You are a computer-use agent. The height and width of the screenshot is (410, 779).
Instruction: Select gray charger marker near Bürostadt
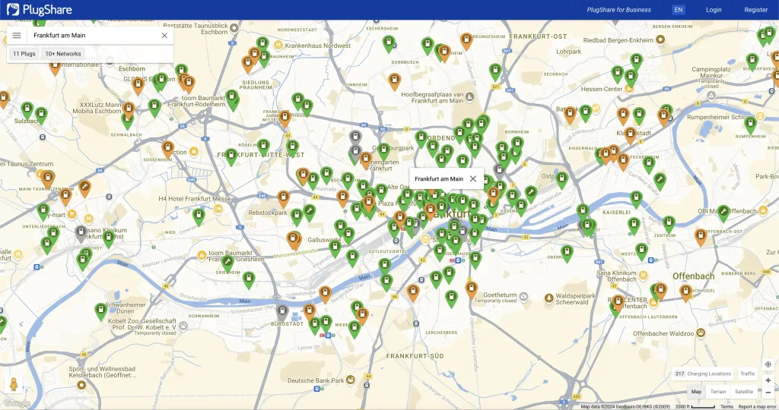[282, 312]
